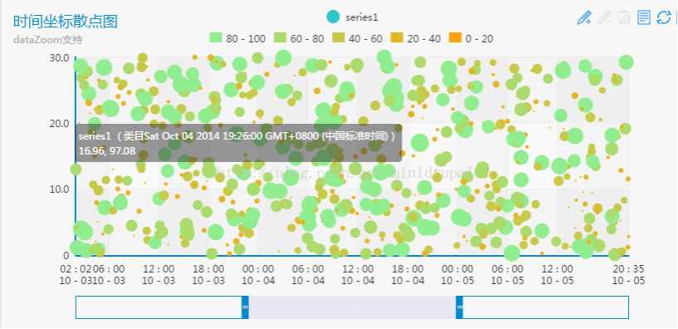Toggle the 60 - 80 range swatch

[x=280, y=38]
